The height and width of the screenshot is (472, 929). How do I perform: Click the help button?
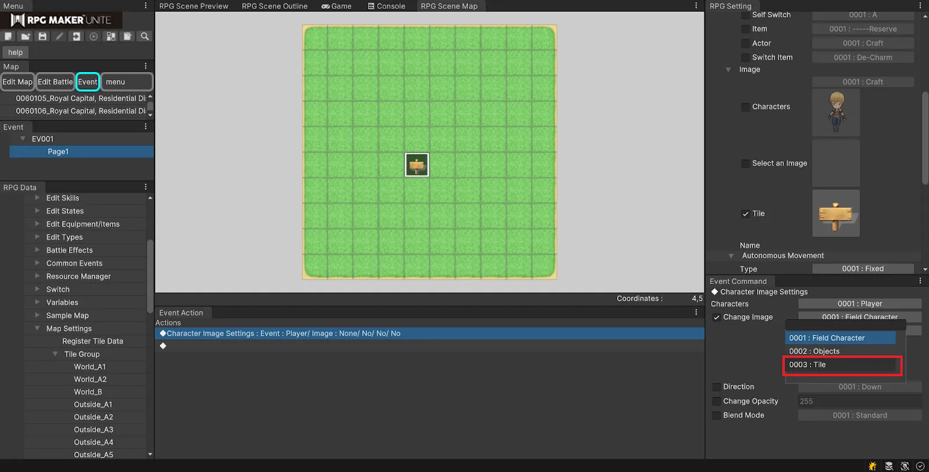tap(16, 52)
